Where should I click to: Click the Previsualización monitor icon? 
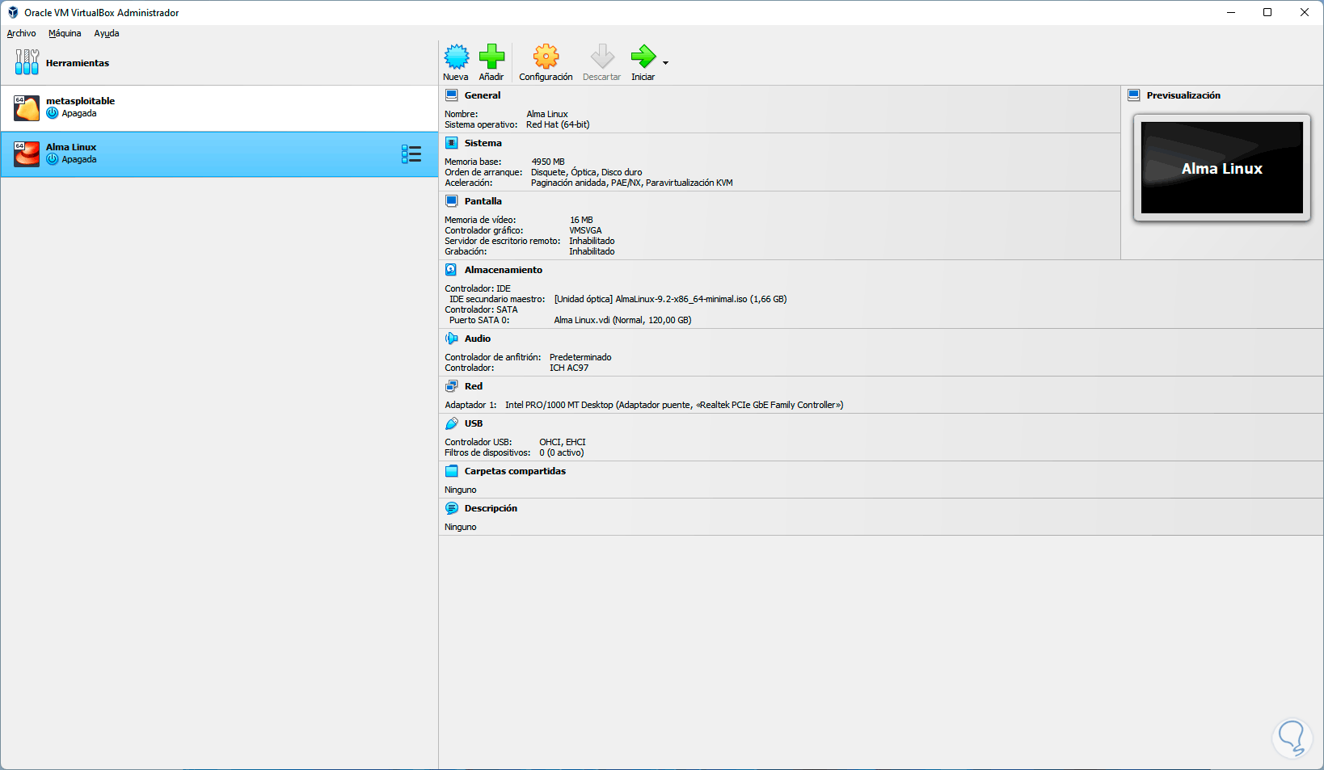[x=1134, y=95]
